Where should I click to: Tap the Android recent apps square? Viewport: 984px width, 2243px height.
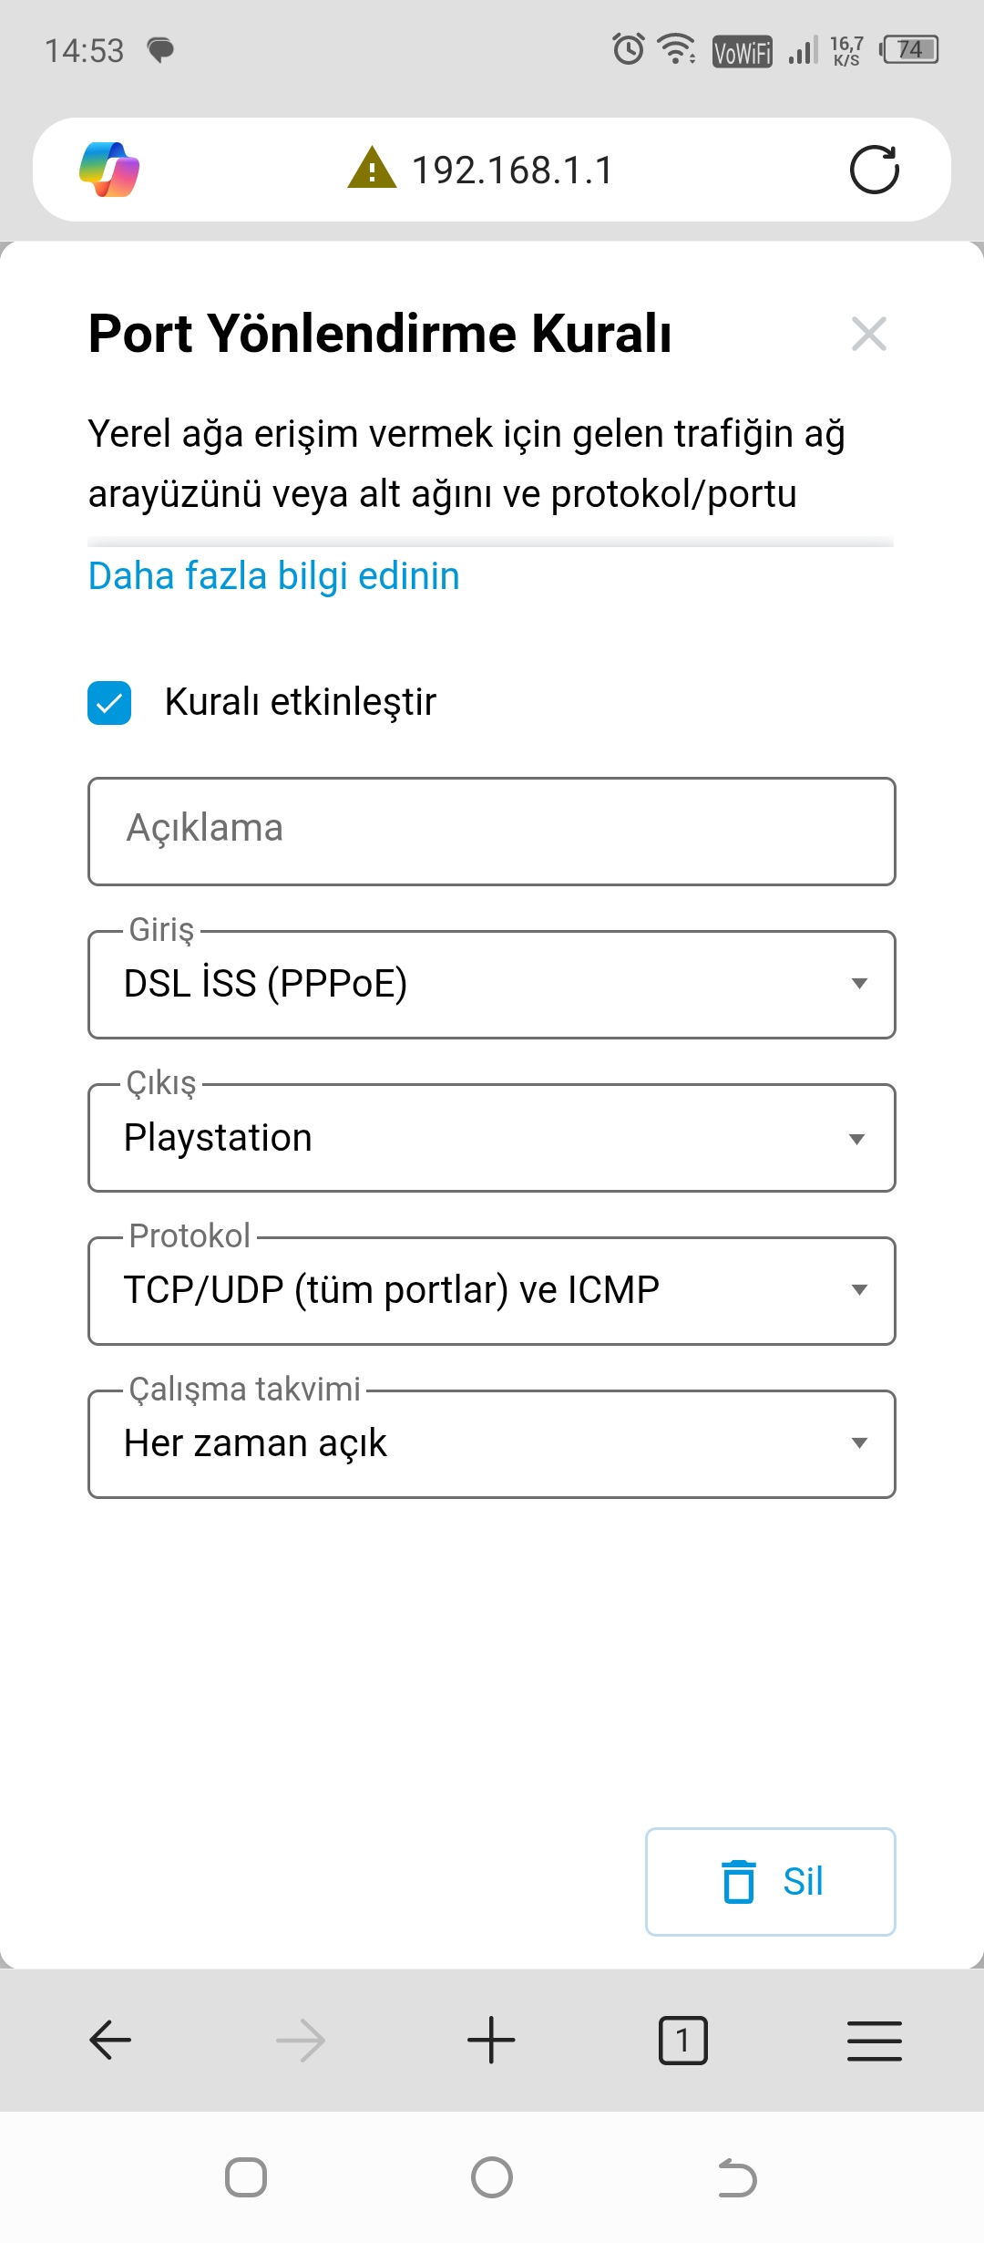point(246,2178)
